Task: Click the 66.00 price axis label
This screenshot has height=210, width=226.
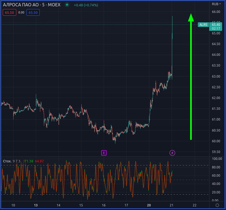Action: click(x=216, y=12)
